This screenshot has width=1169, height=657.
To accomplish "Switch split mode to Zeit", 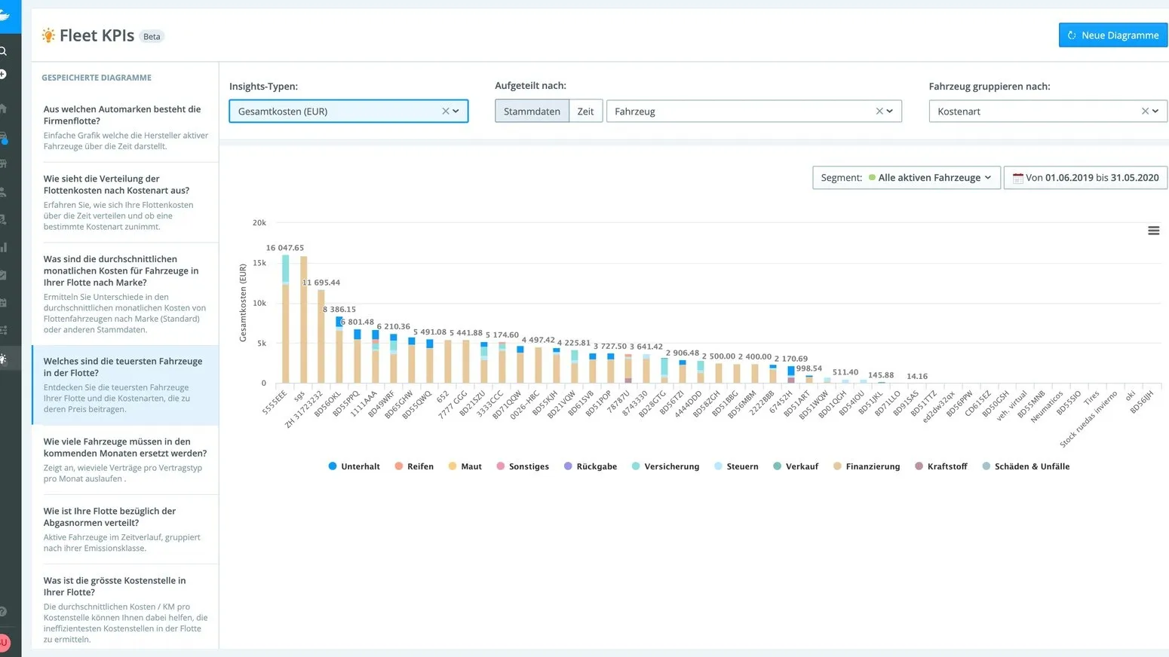I will 585,112.
